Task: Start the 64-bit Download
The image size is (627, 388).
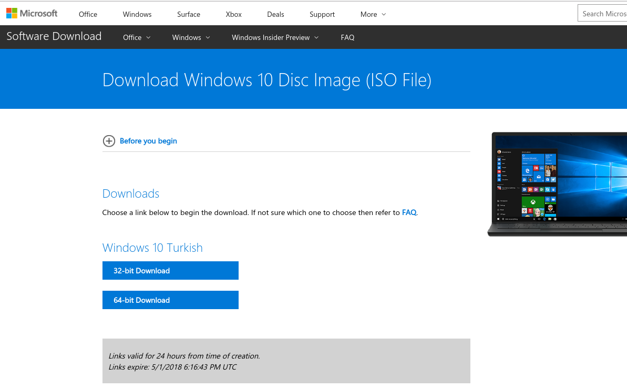Action: coord(170,300)
